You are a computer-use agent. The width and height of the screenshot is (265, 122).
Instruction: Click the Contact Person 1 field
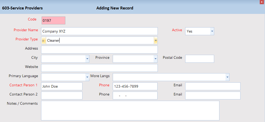coord(62,86)
